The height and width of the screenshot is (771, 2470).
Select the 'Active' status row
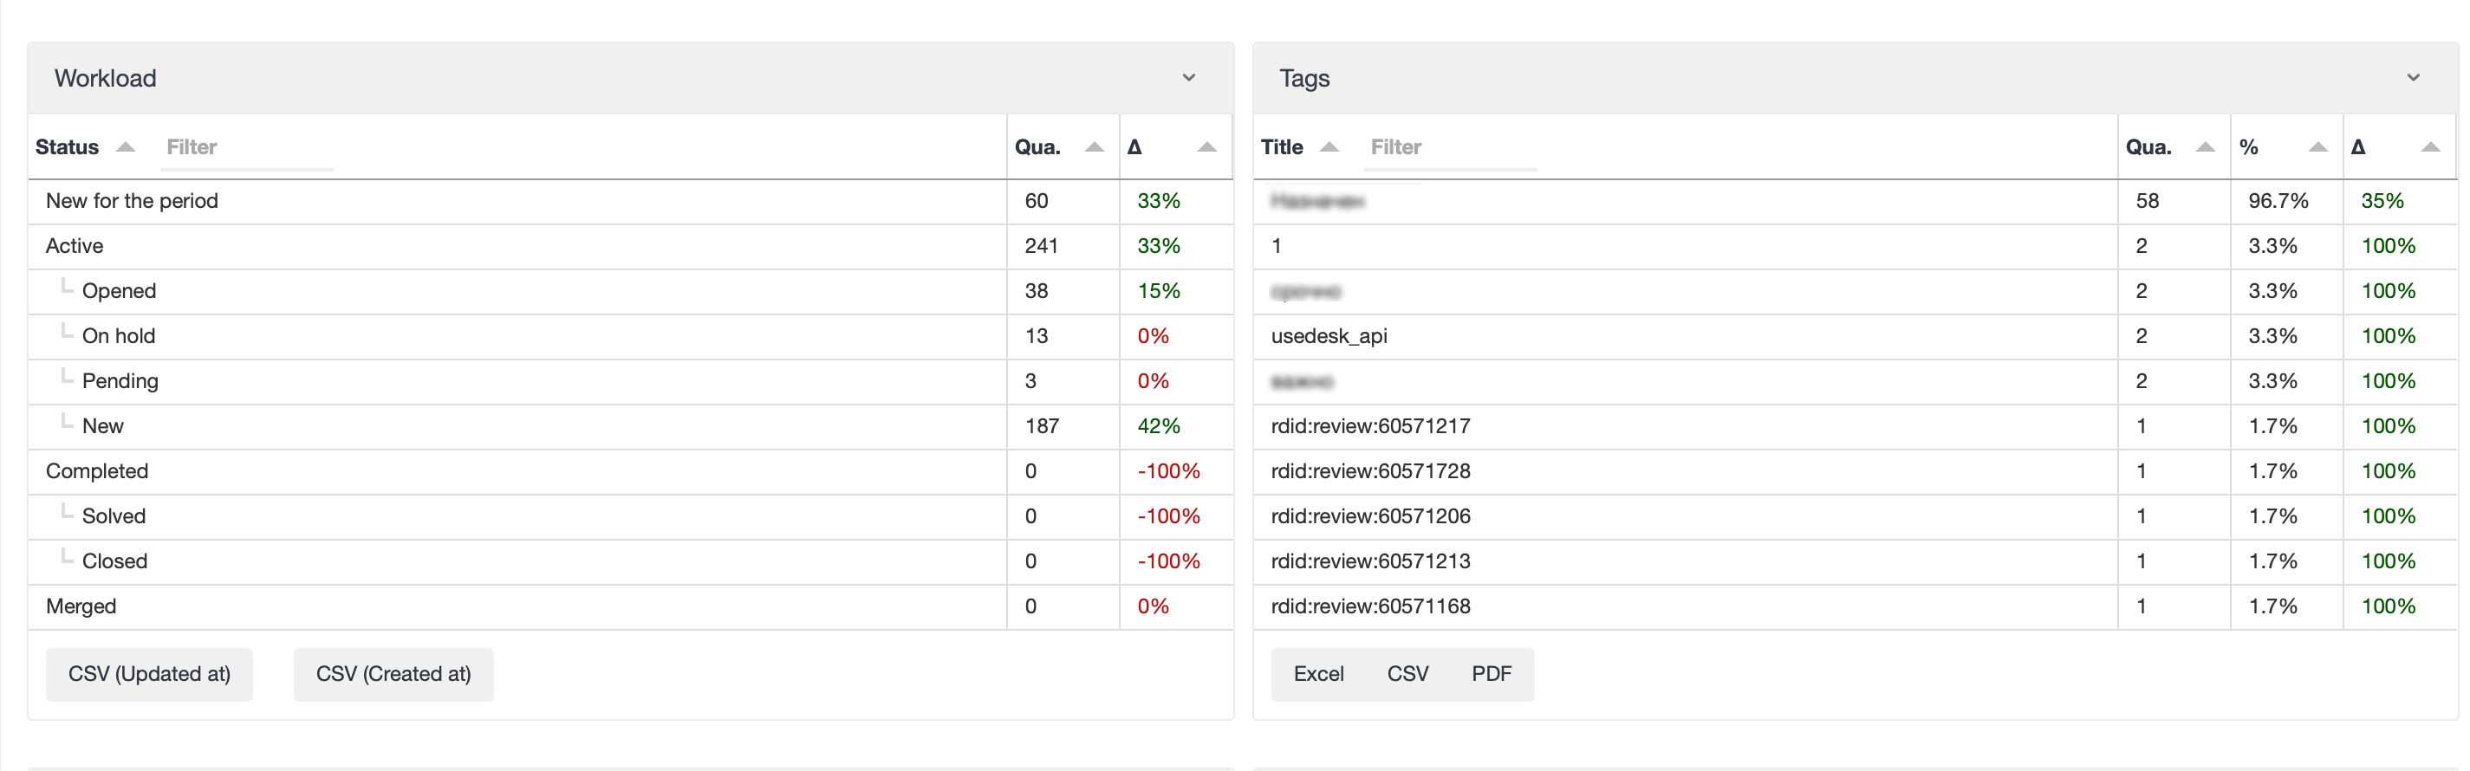tap(630, 246)
